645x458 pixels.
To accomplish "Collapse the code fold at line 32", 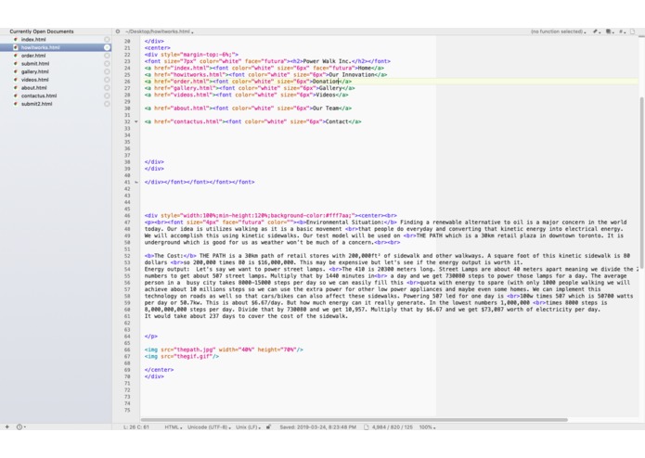I will [x=136, y=121].
